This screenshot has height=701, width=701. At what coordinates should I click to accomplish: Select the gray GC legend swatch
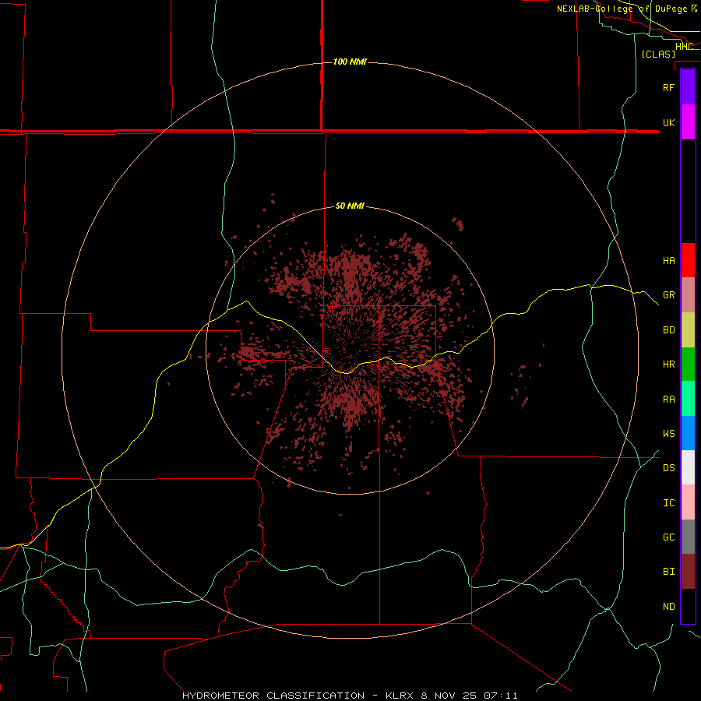[x=688, y=537]
